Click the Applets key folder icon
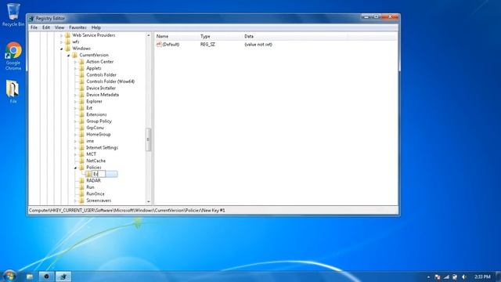 point(81,68)
